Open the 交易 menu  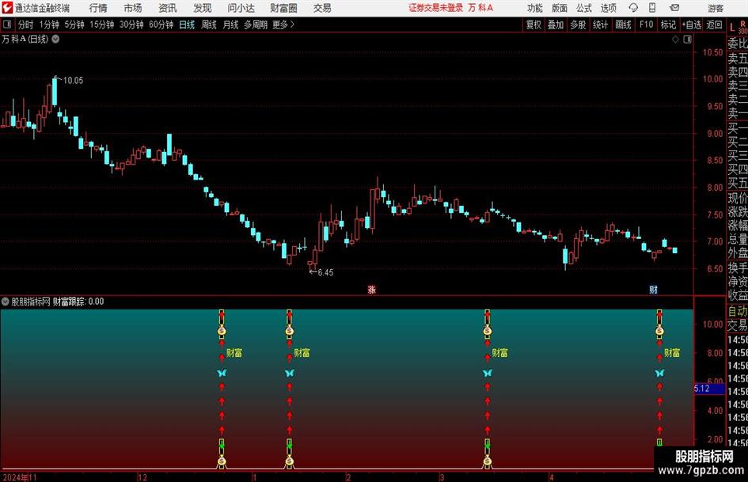(322, 8)
